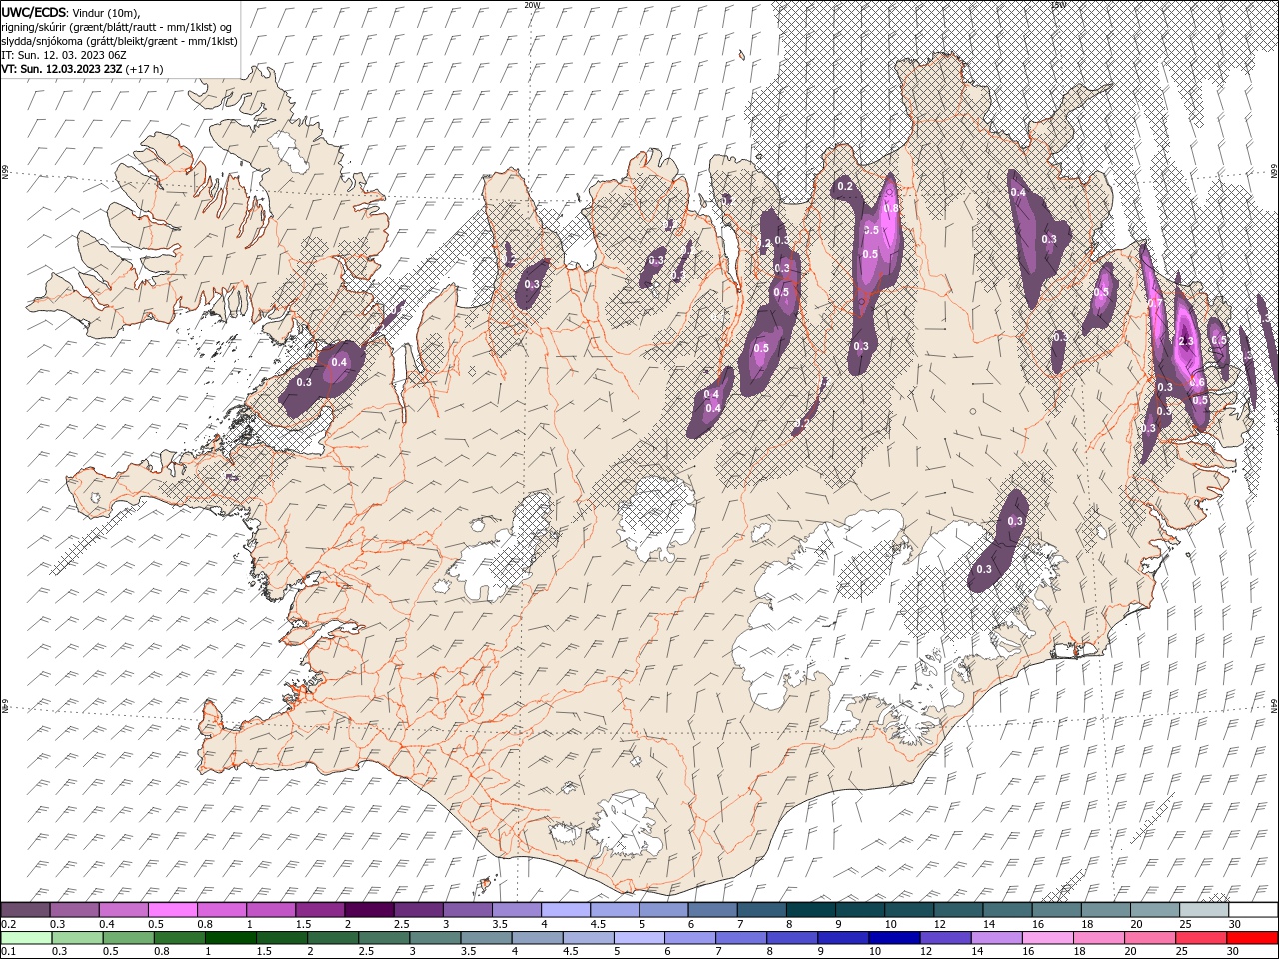Click the UWC/ECDS title in the header box
1279x959 pixels.
(34, 12)
